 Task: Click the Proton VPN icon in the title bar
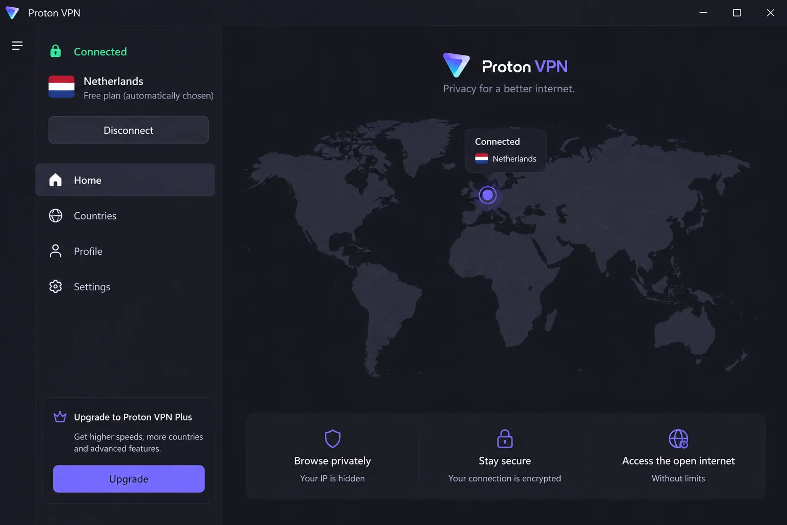pyautogui.click(x=12, y=13)
